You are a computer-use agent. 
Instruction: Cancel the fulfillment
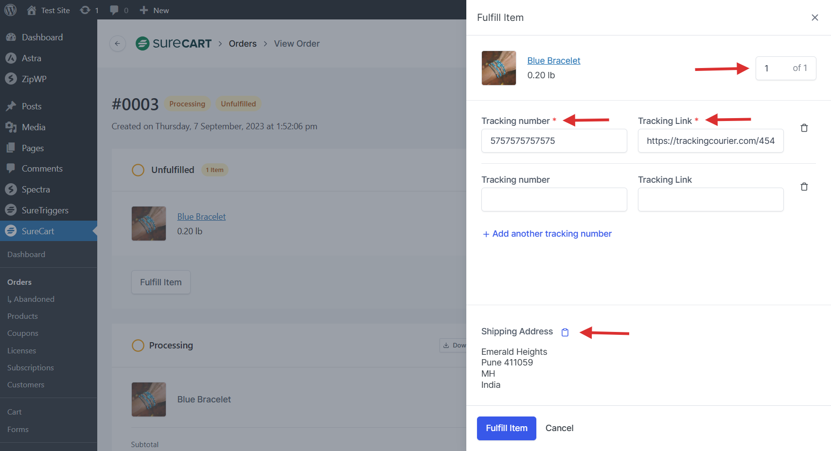pos(559,428)
